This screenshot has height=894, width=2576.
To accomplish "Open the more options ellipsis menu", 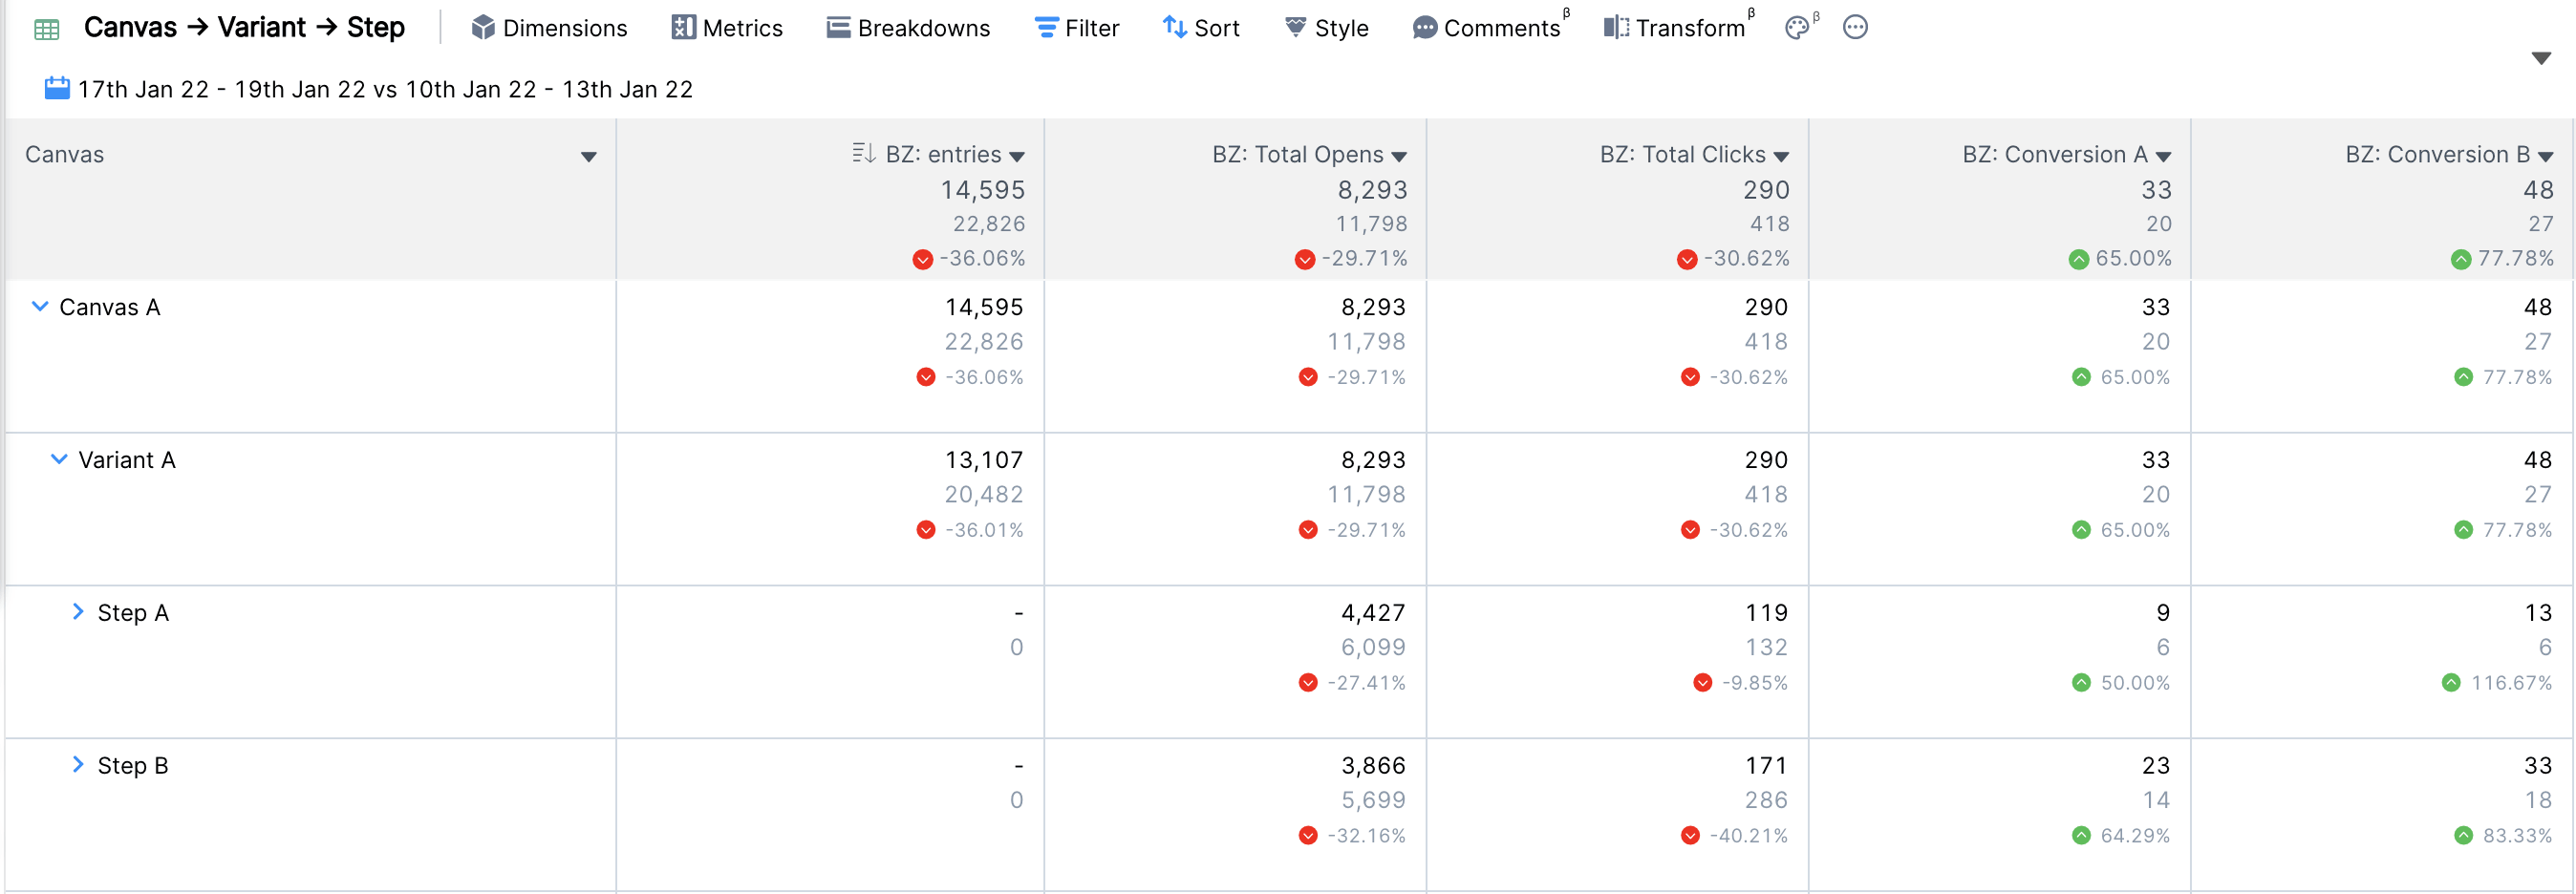I will point(1855,28).
